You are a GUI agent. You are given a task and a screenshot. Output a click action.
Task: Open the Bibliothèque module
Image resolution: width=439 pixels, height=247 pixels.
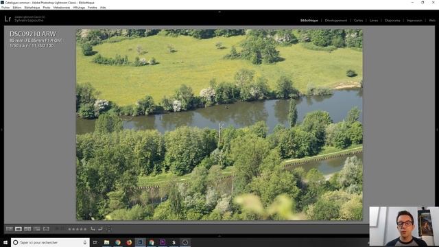pos(309,21)
